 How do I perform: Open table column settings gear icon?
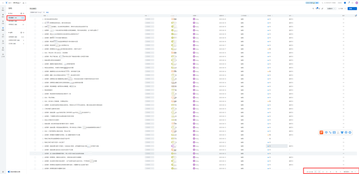pyautogui.click(x=355, y=16)
